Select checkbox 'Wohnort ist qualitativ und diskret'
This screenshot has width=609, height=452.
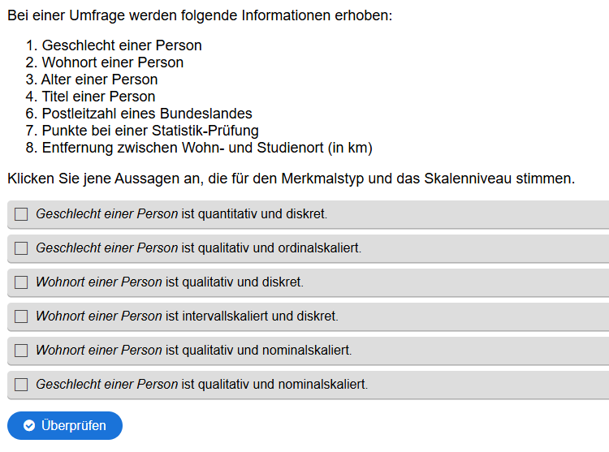[x=21, y=282]
